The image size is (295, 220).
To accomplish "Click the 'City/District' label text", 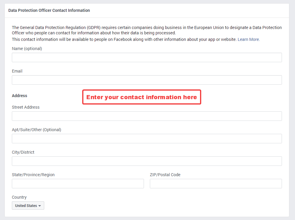I will (23, 152).
